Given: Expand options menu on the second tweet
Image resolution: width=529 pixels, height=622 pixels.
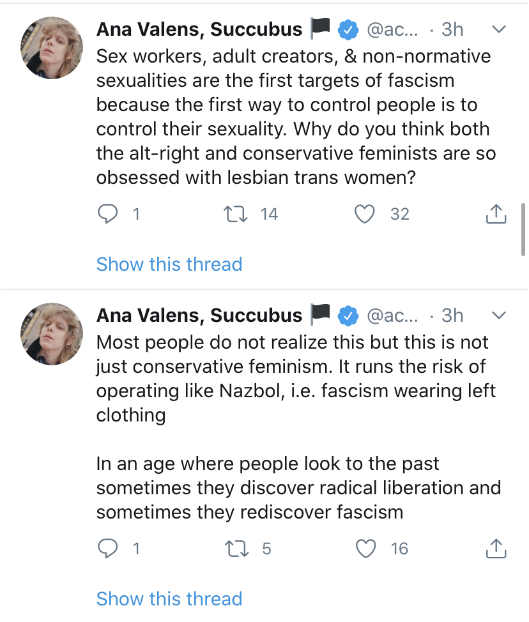Looking at the screenshot, I should [499, 315].
